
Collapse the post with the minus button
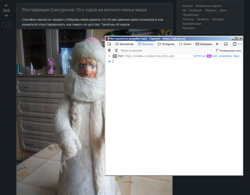(6, 25)
